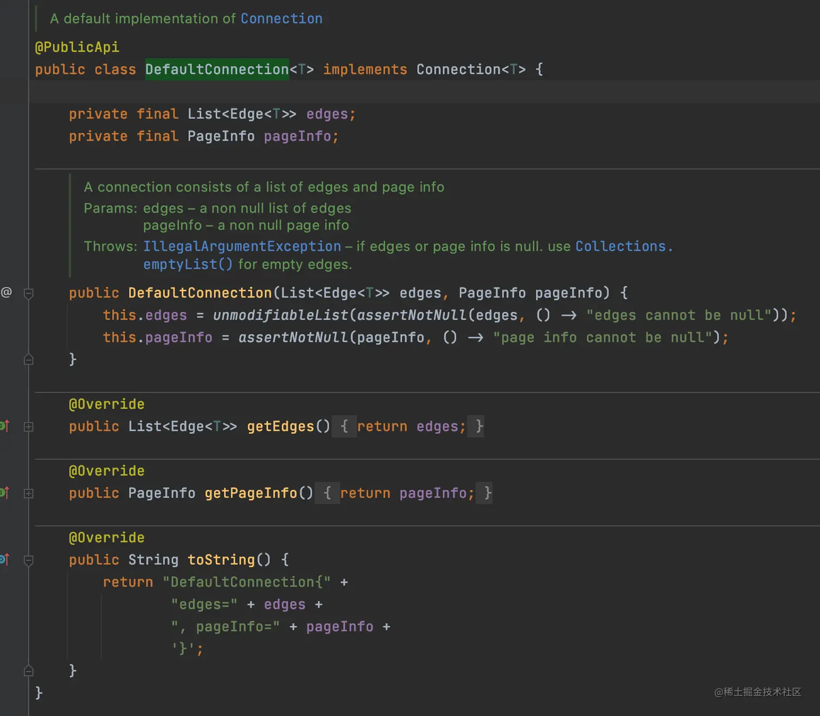Click the "edges cannot be null" string

point(678,315)
